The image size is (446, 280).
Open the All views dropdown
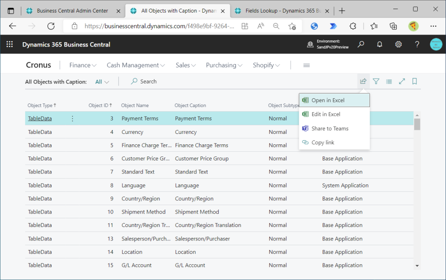pos(102,82)
